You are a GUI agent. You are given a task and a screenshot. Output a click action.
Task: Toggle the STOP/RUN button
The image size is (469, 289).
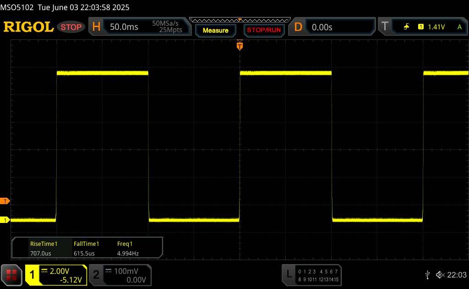point(264,30)
